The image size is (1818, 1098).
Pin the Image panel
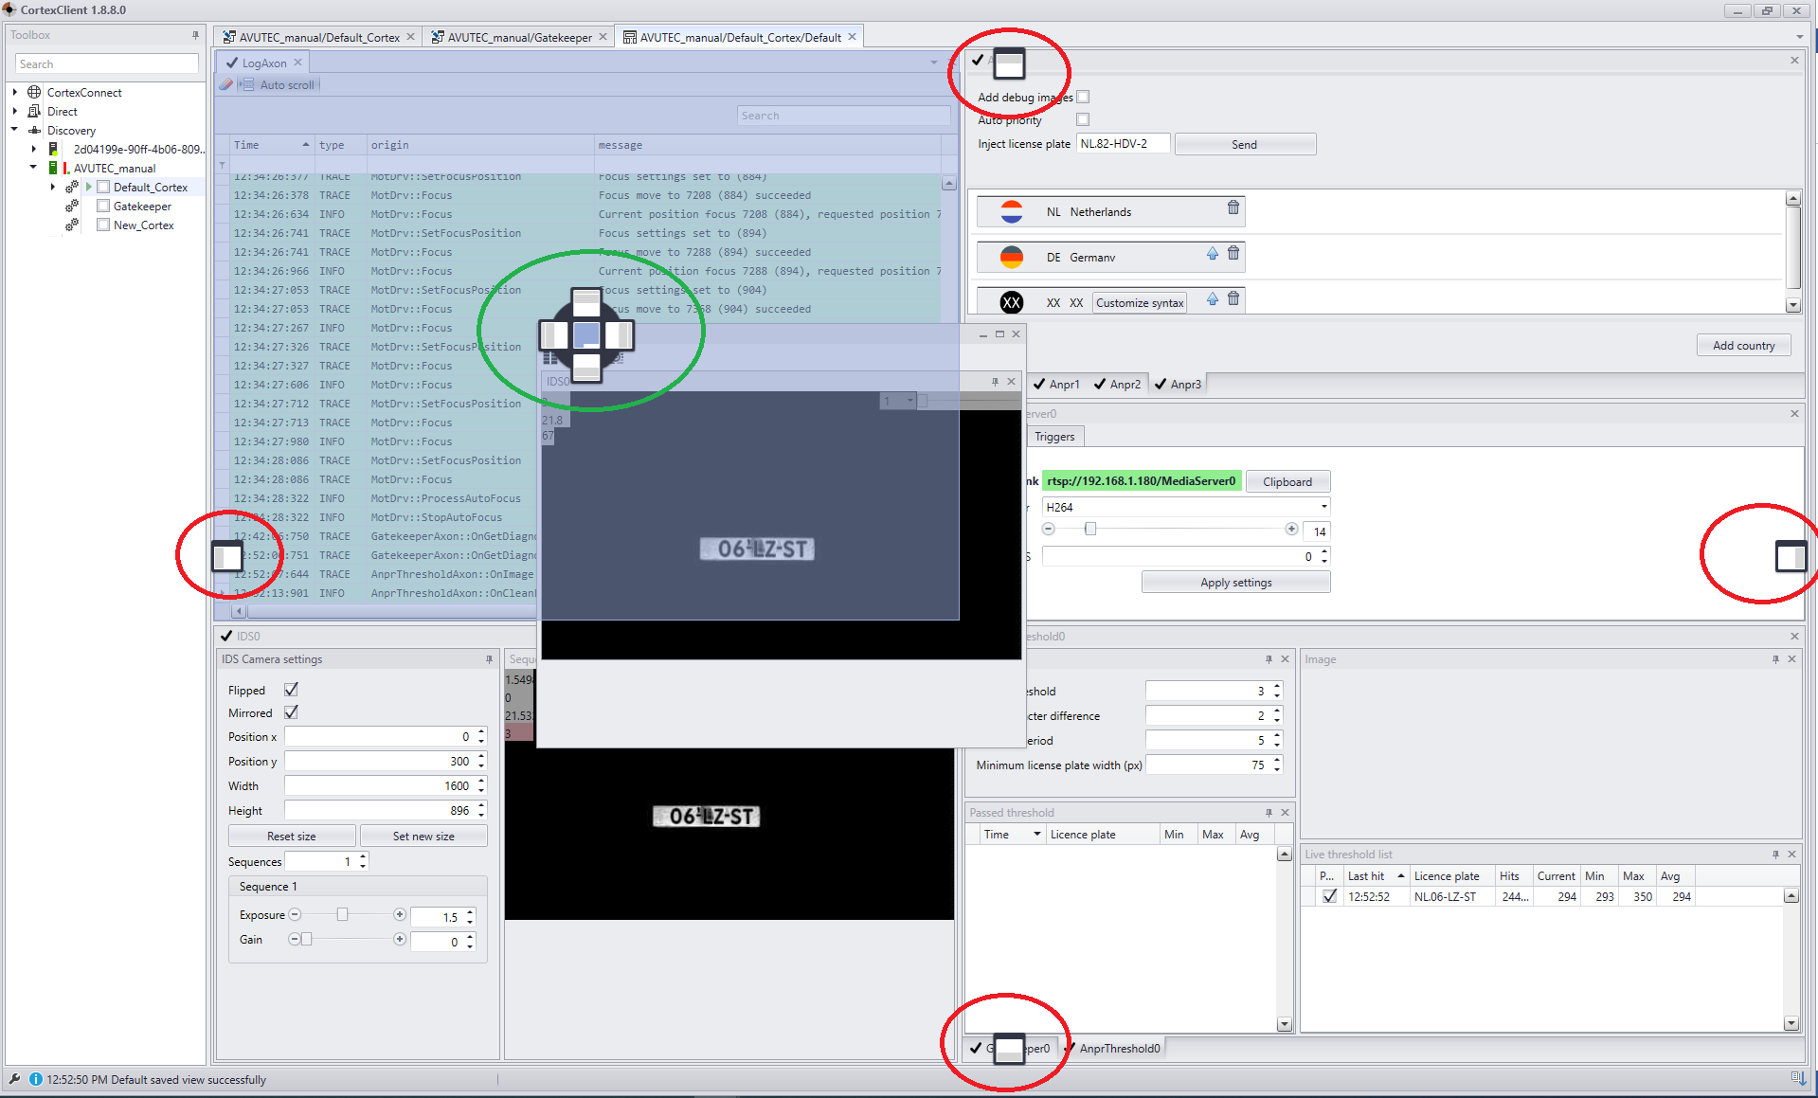click(1775, 659)
